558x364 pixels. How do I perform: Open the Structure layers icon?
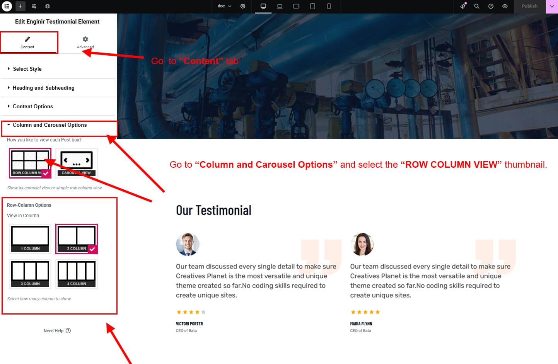(47, 6)
